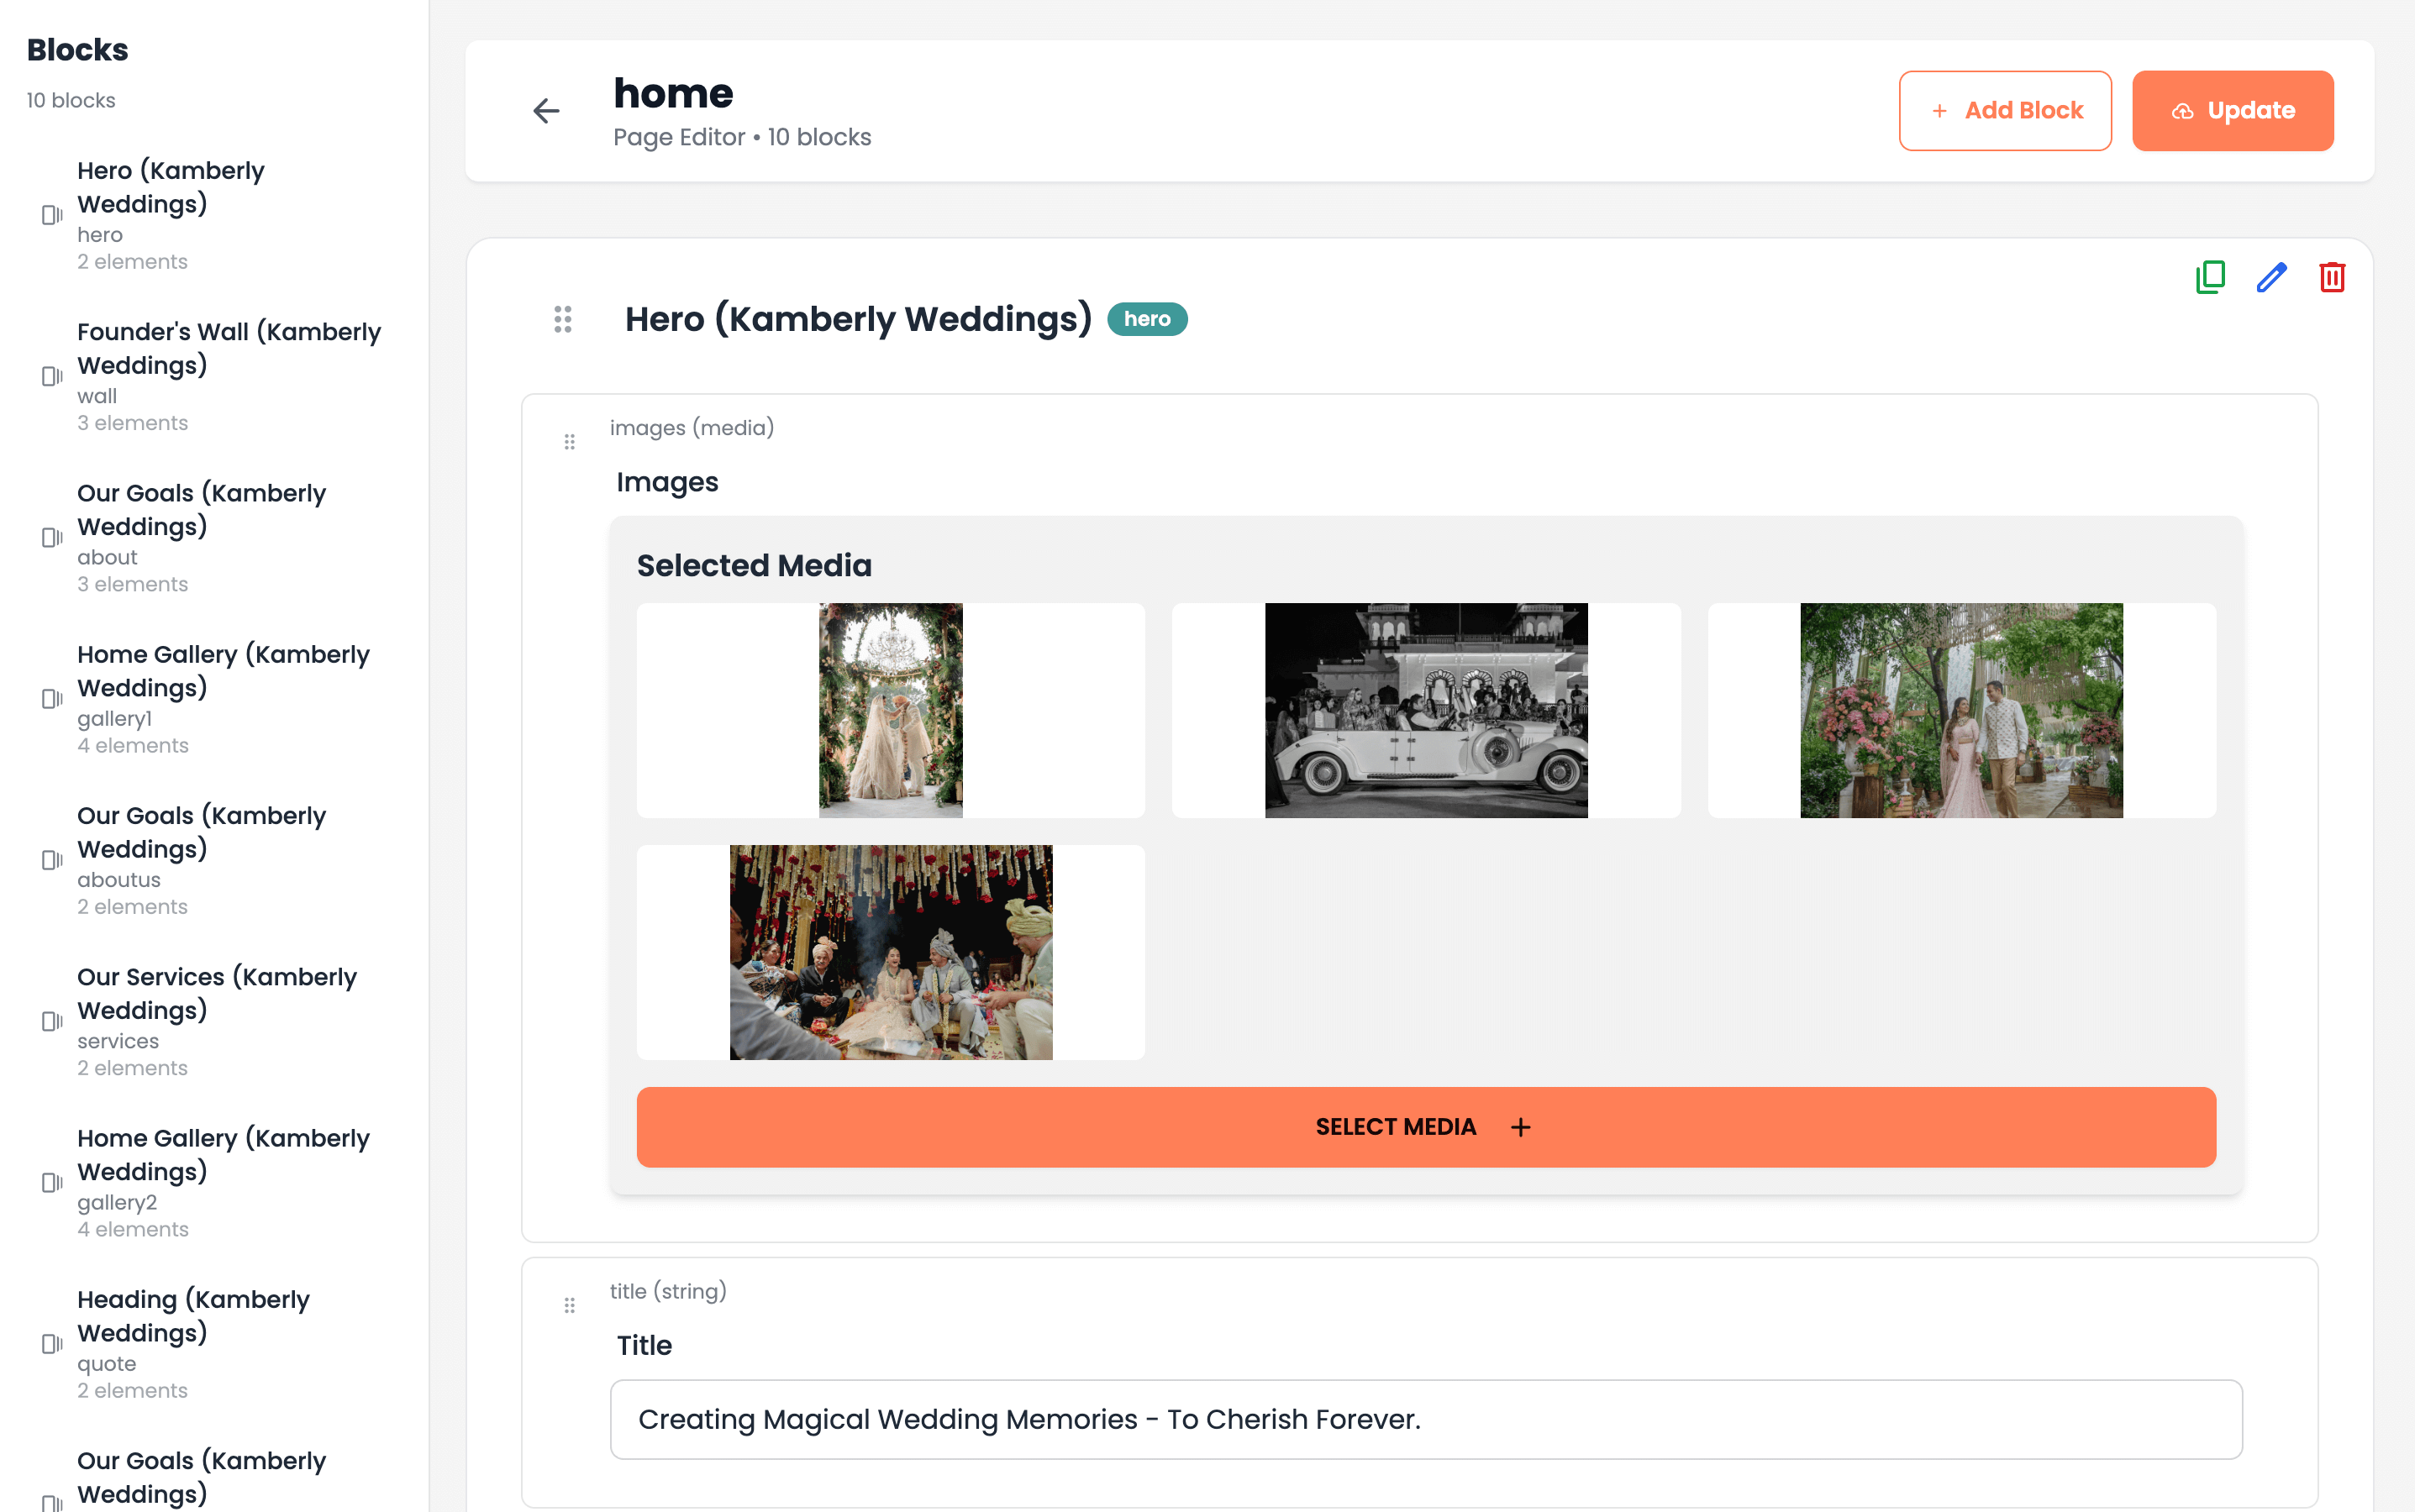Select the mandap ceremony image thumbnail
This screenshot has height=1512, width=2420.
890,952
